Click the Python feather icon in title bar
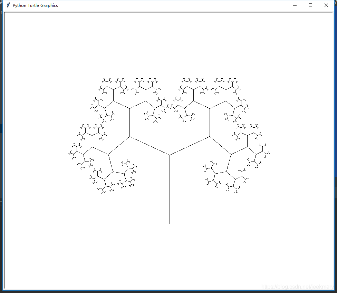This screenshot has height=293, width=337. coord(8,6)
